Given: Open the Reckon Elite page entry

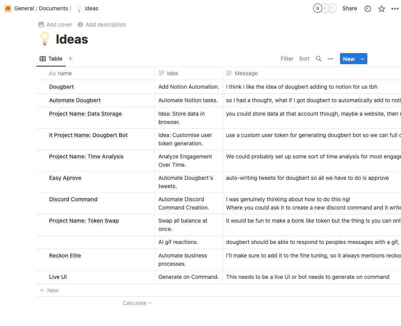Looking at the screenshot, I should [65, 255].
